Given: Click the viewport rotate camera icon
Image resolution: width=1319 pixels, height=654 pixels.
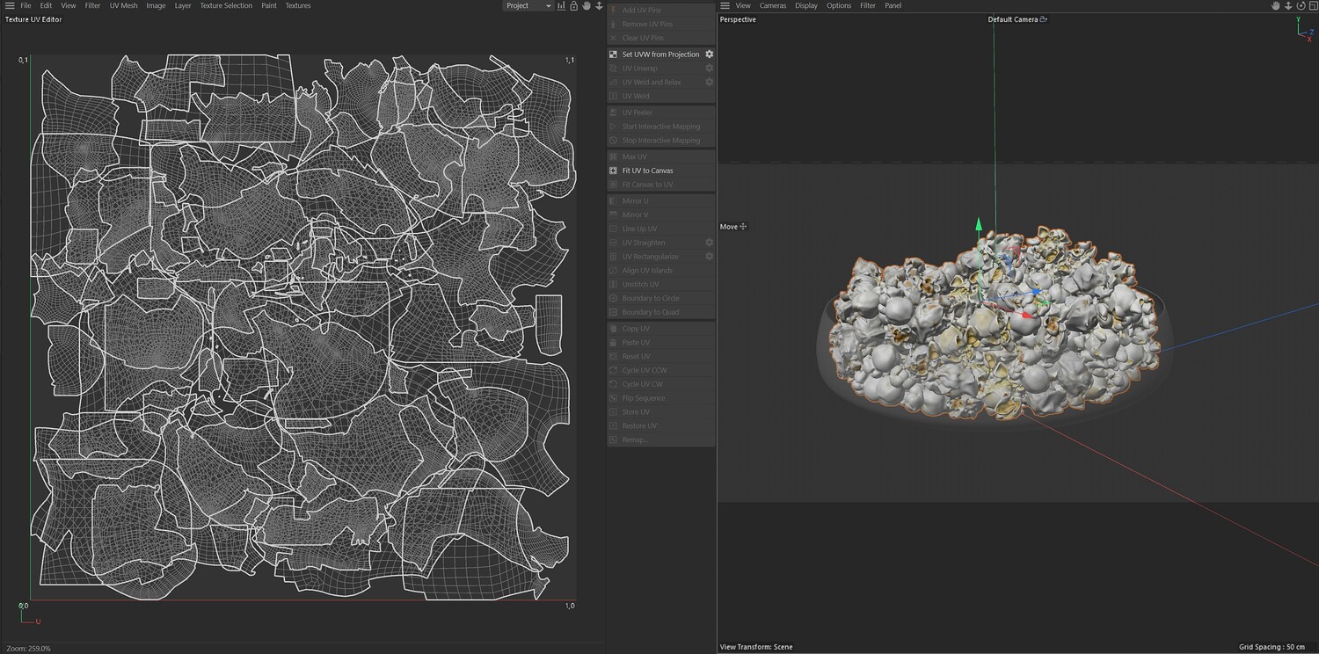Looking at the screenshot, I should [x=1301, y=6].
